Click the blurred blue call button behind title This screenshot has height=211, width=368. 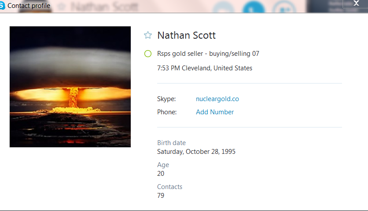[254, 7]
